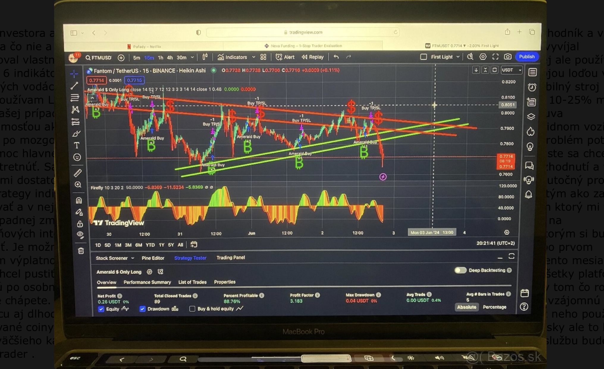The width and height of the screenshot is (604, 369).
Task: Open the First Light layout dropdown
Action: [x=458, y=57]
